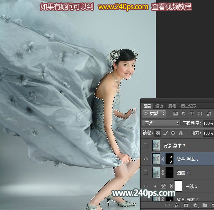Enable lock image pixels brush icon

coord(165,133)
